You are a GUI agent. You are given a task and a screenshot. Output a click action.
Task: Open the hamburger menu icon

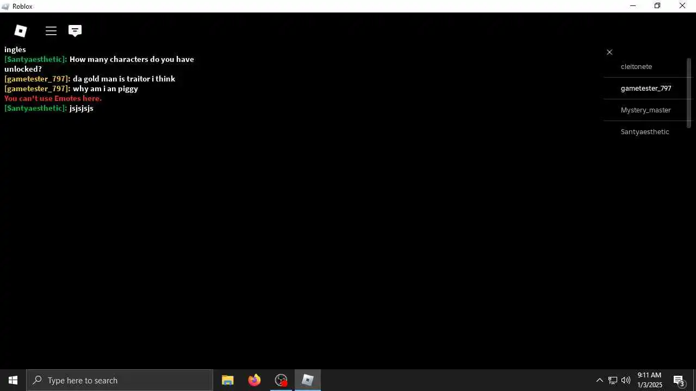point(51,31)
